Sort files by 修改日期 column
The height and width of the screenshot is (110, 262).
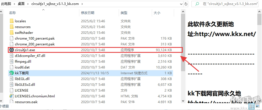[x=88, y=13]
